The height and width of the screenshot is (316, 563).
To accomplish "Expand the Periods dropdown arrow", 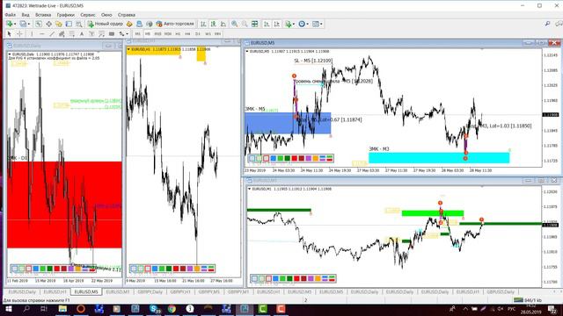I will click(307, 24).
